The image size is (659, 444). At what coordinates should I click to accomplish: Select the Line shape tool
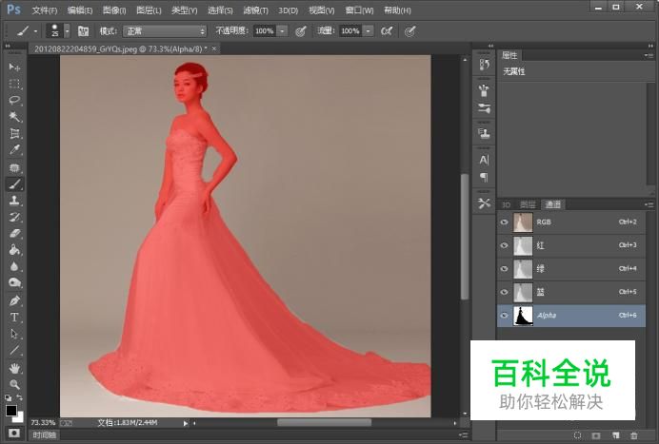pyautogui.click(x=14, y=351)
